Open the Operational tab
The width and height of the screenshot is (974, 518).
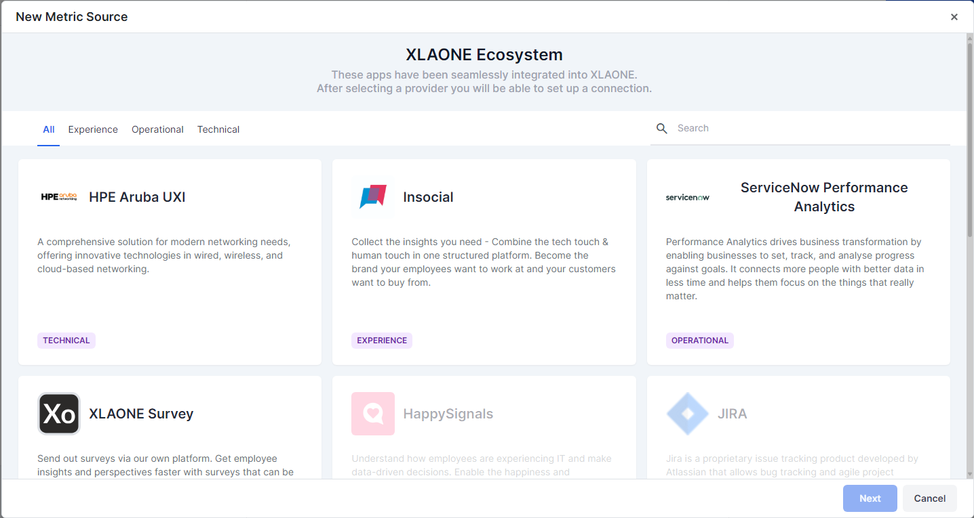pos(157,129)
